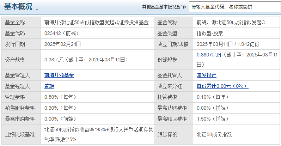
Task: Click the 发行日期 row label
Action: 15,44
